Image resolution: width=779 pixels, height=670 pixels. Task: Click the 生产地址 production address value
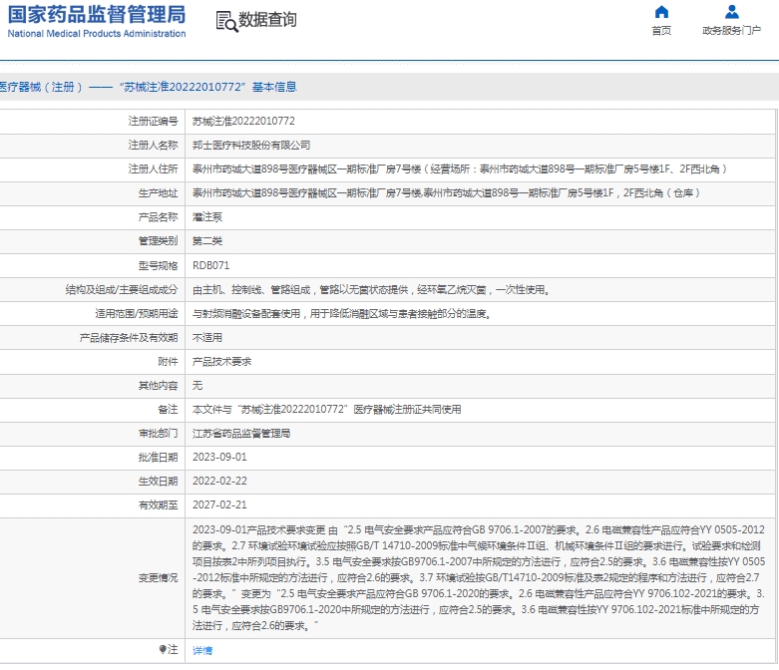click(446, 193)
